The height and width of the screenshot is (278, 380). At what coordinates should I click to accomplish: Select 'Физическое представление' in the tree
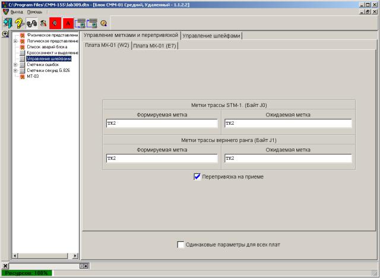pyautogui.click(x=52, y=35)
